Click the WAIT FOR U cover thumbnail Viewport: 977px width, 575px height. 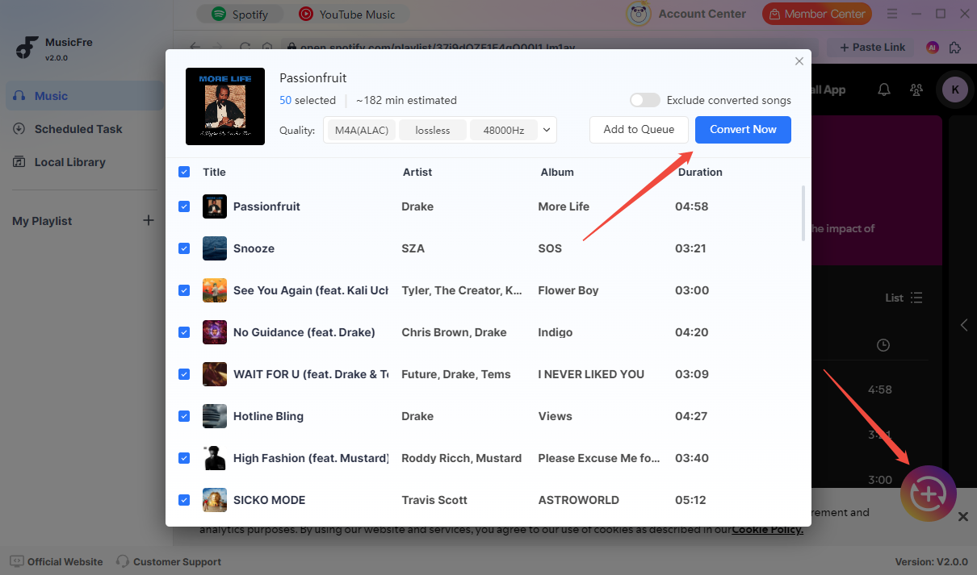pos(215,374)
